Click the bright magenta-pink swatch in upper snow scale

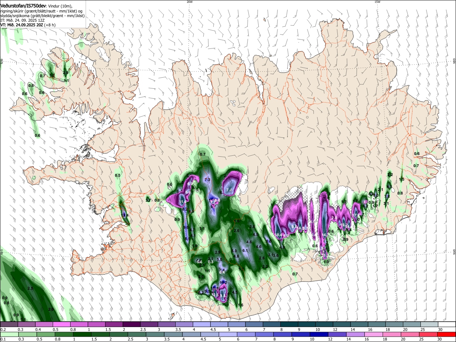click(x=62, y=324)
